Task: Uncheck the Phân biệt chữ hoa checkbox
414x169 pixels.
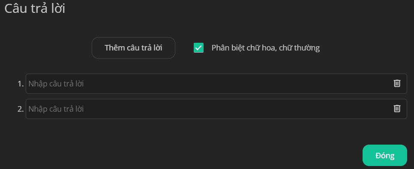Action: pyautogui.click(x=198, y=48)
